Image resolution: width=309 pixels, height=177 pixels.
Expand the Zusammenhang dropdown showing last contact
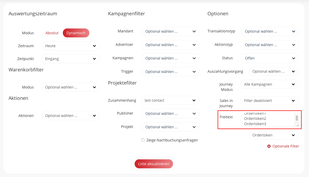pos(170,100)
